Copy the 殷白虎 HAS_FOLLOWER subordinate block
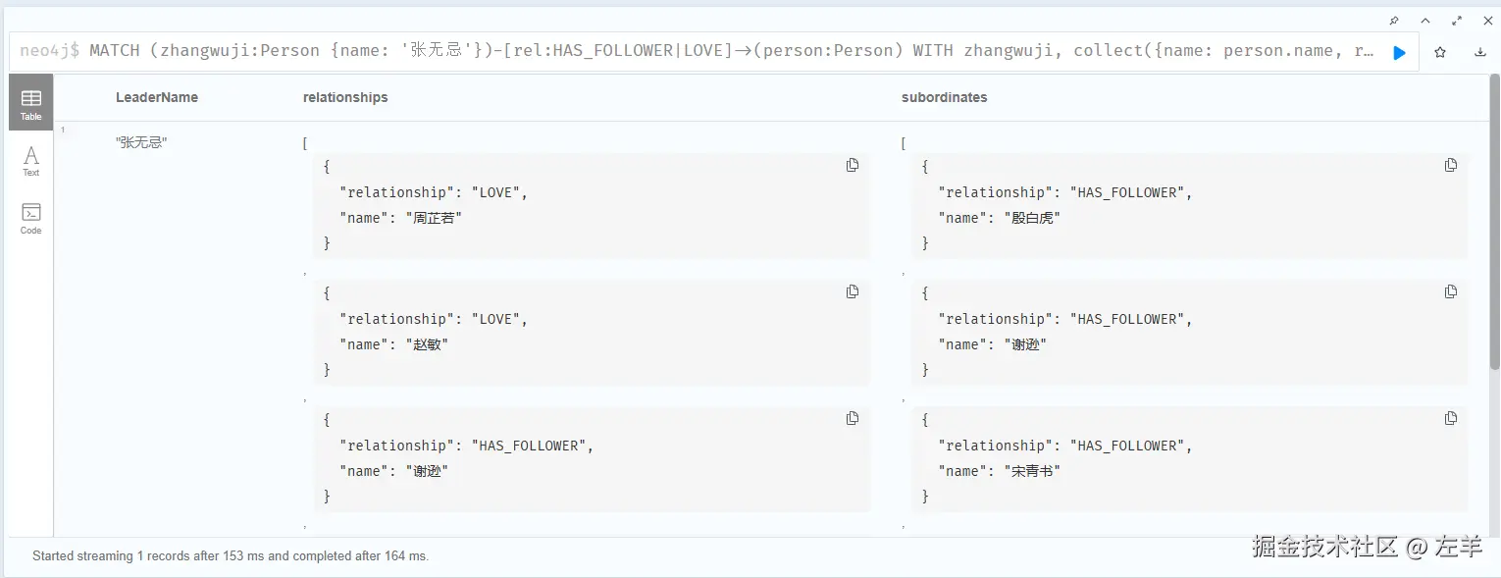This screenshot has width=1501, height=578. pyautogui.click(x=1451, y=165)
